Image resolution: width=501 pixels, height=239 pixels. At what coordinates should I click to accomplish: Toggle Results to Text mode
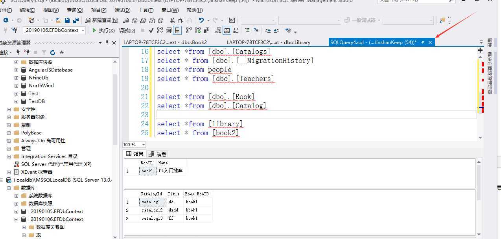218,30
